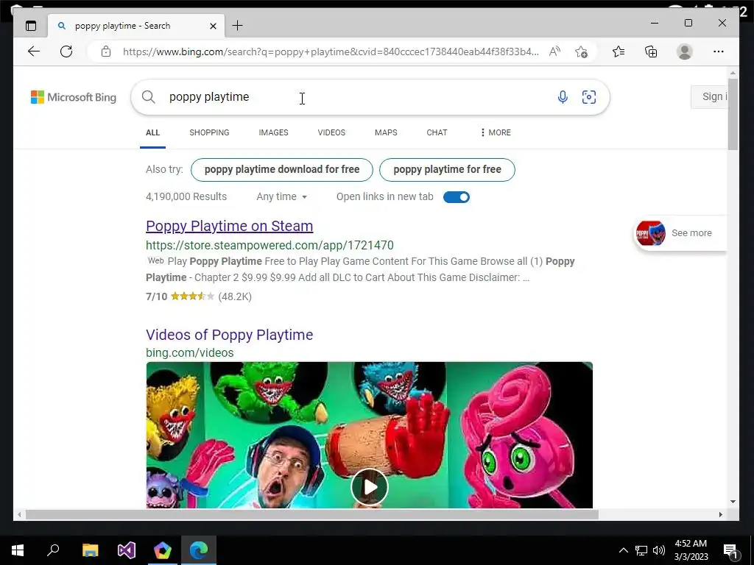Screen dimensions: 754x565
Task: Switch to IMAGES tab
Action: pos(274,132)
